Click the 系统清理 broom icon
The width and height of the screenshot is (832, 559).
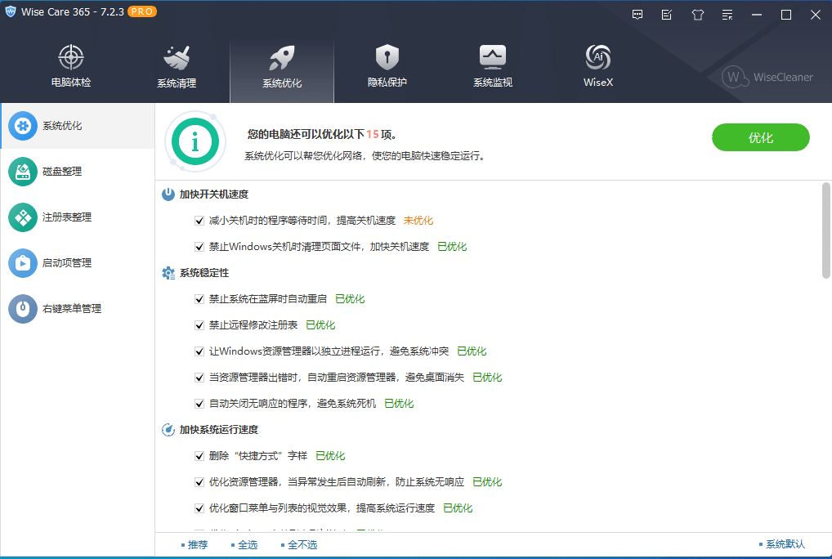(x=177, y=58)
